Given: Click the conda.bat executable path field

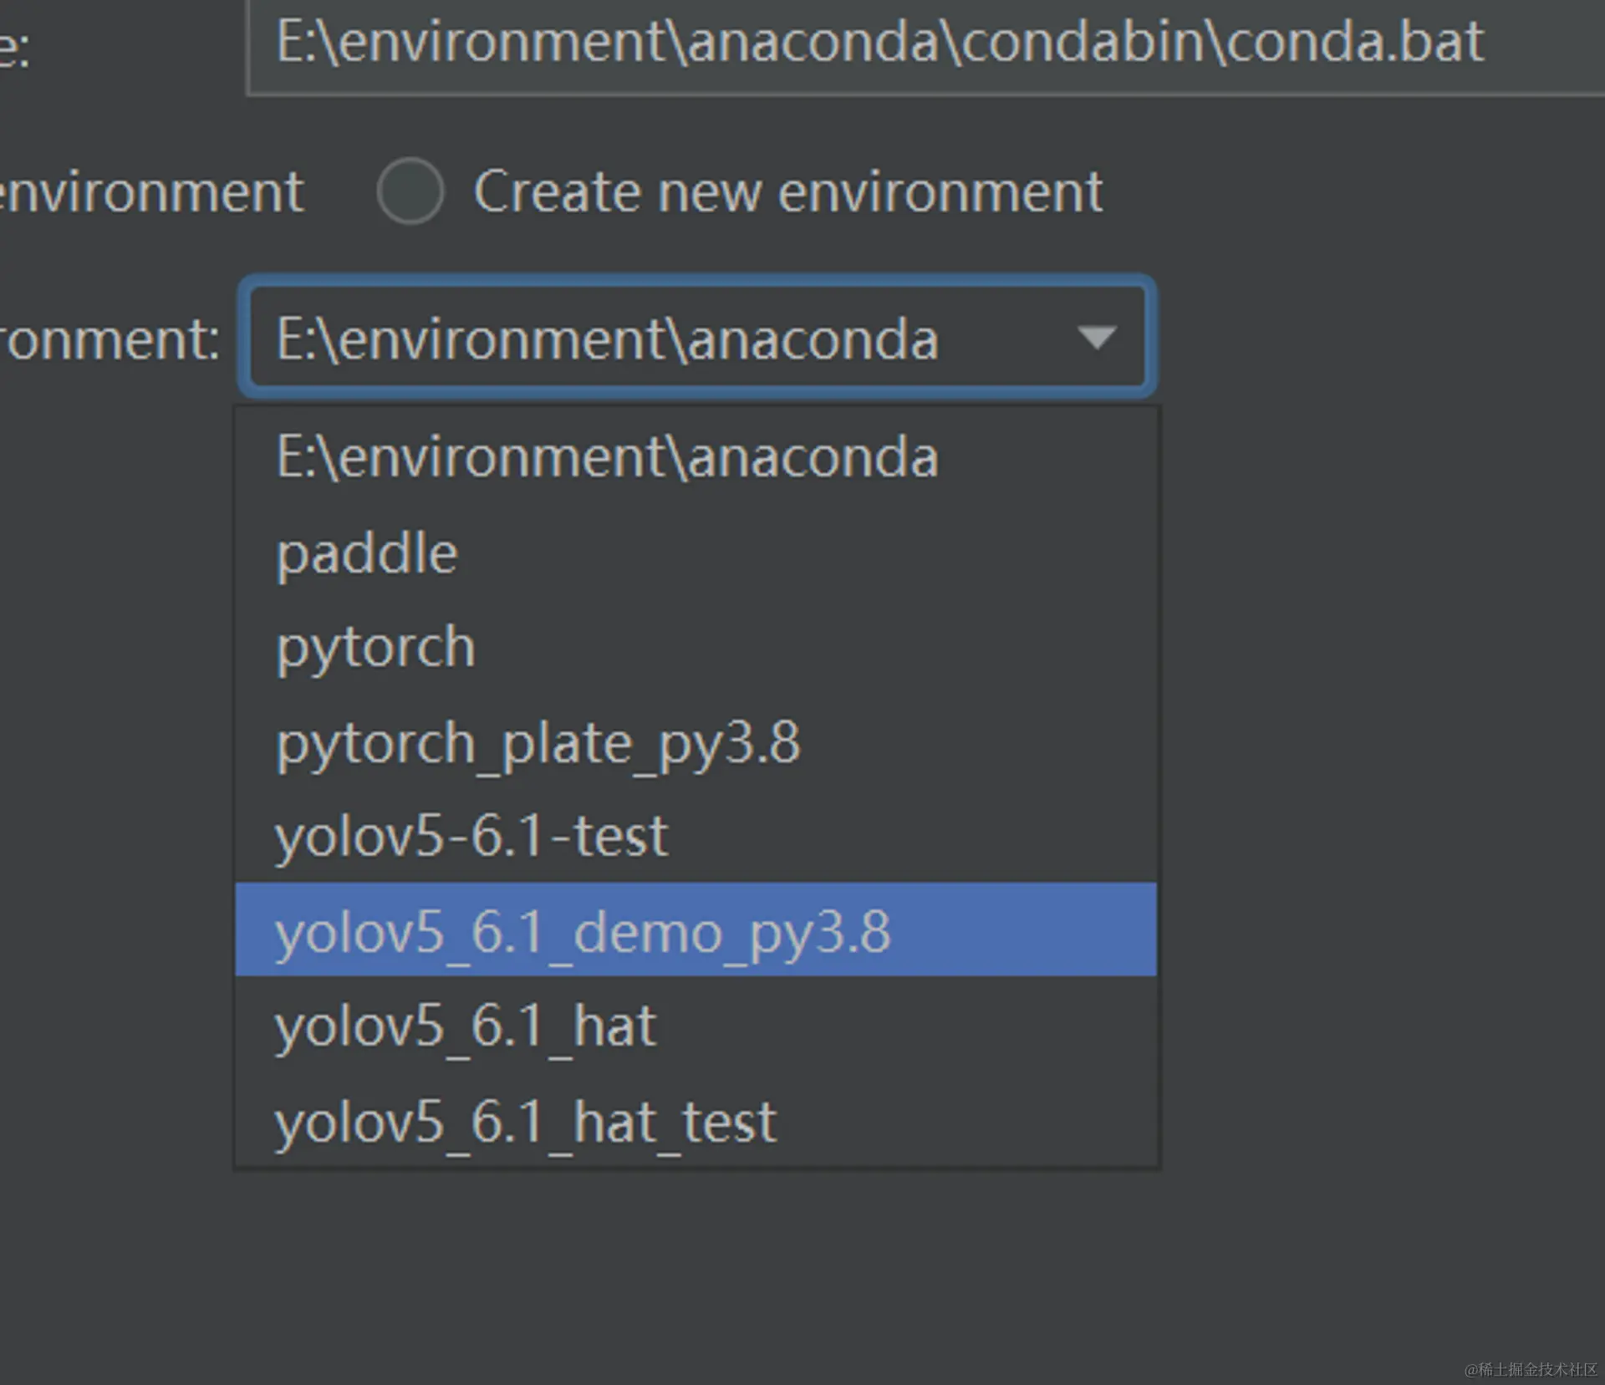Looking at the screenshot, I should (878, 43).
